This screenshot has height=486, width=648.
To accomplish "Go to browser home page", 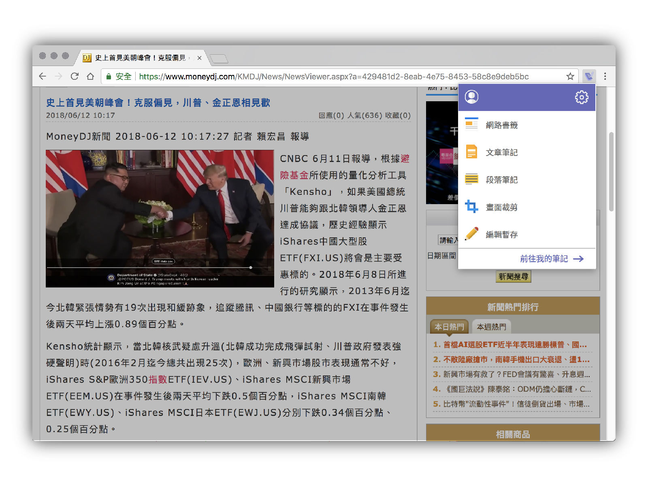I will click(x=90, y=76).
